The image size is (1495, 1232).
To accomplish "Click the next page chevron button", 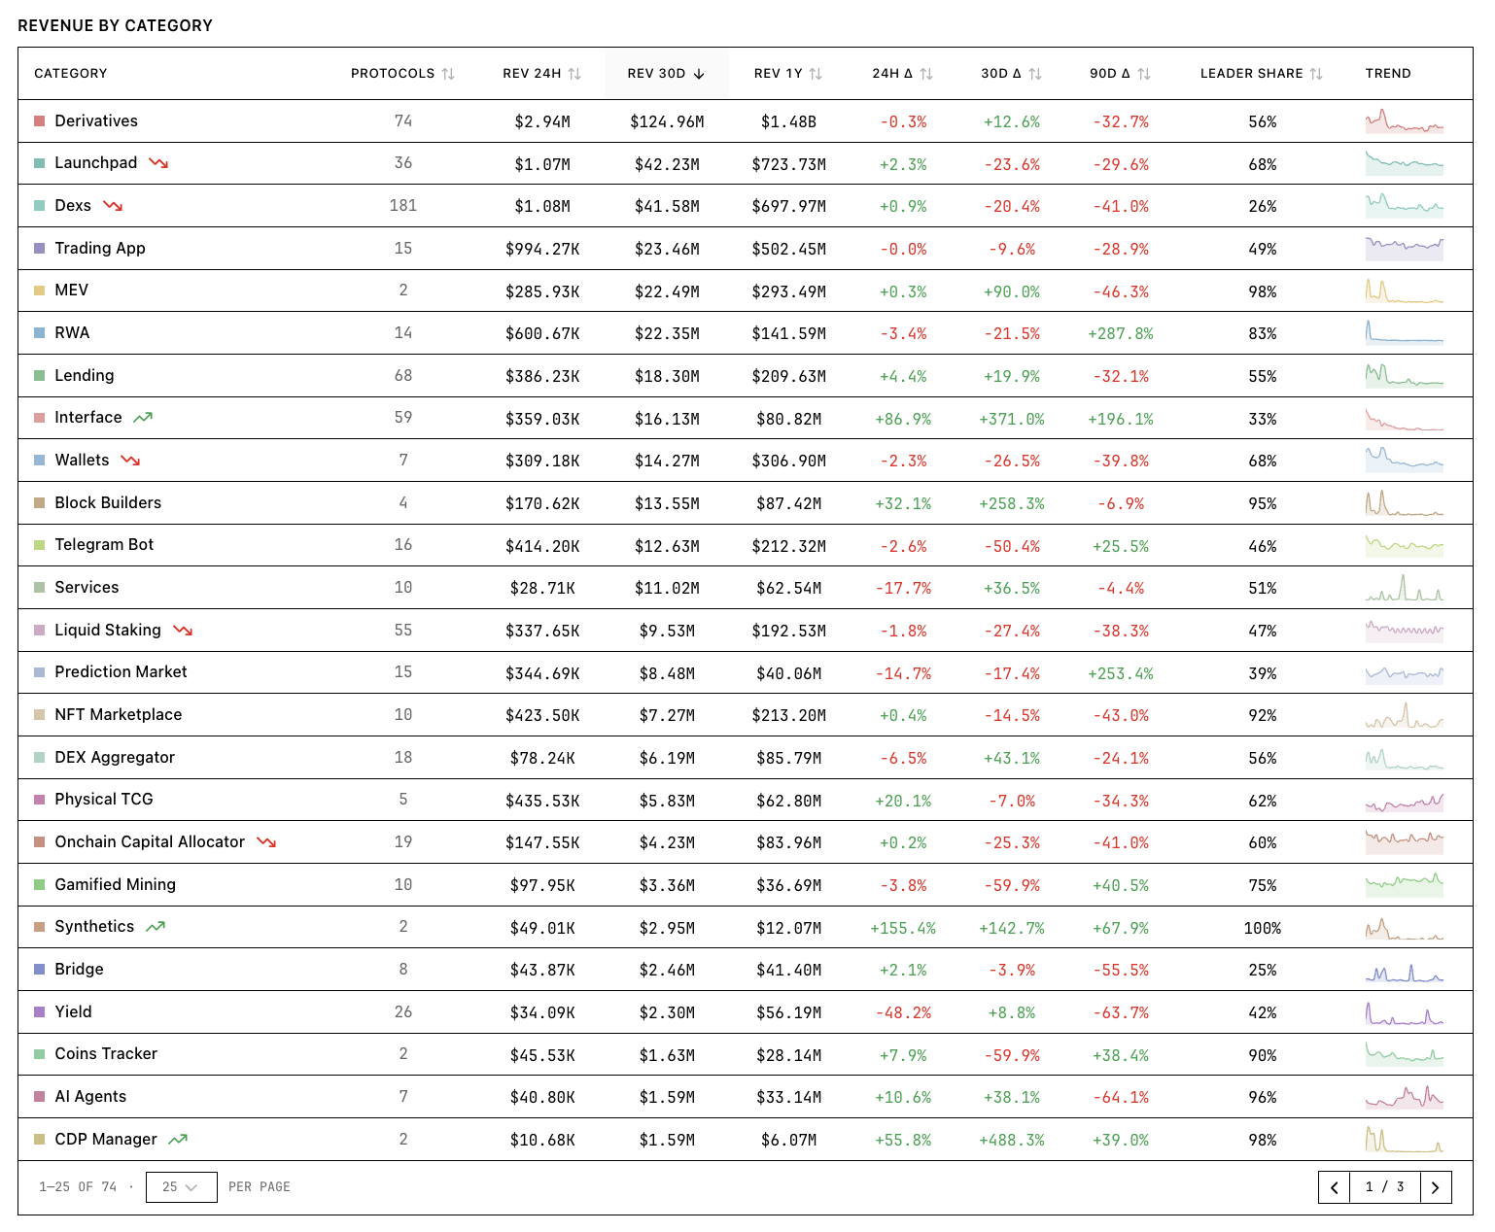I will pyautogui.click(x=1436, y=1186).
